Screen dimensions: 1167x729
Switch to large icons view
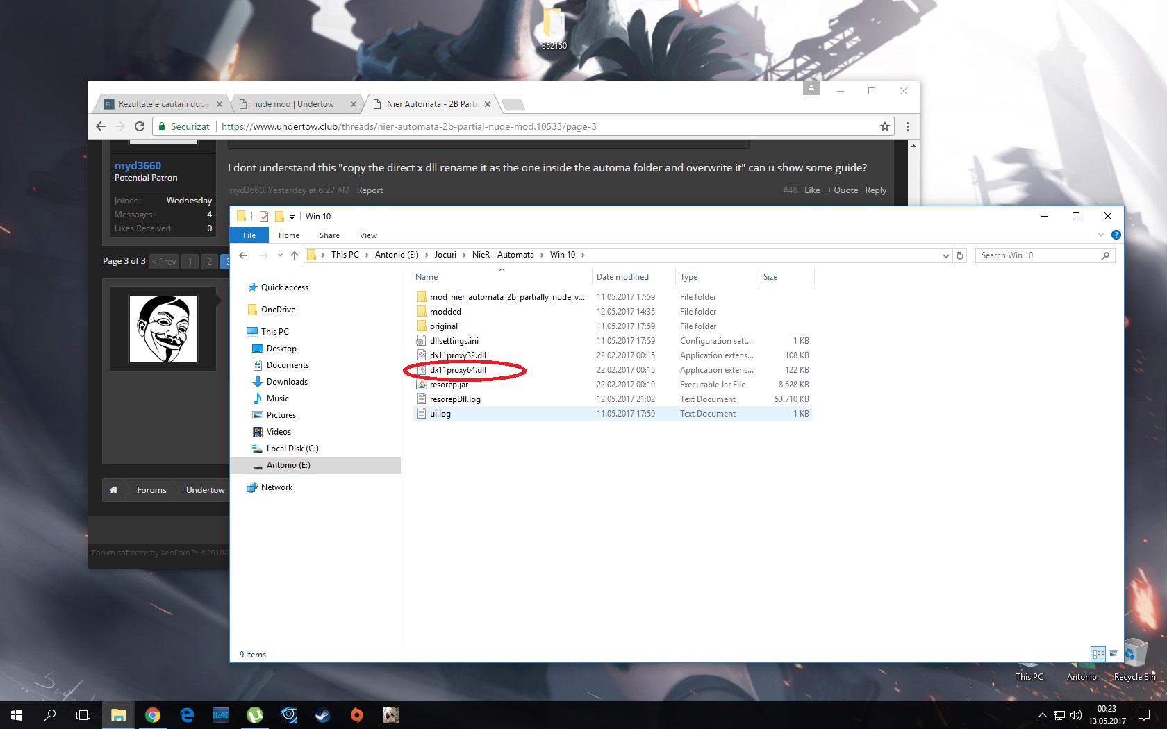pos(1114,654)
